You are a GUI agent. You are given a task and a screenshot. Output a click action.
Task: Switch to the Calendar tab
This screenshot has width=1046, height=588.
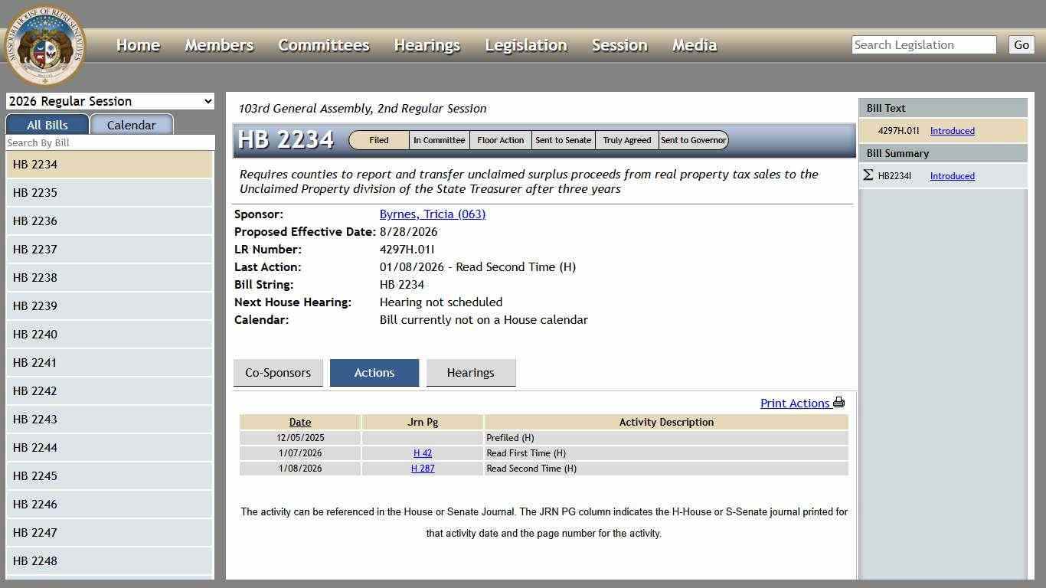(x=131, y=124)
